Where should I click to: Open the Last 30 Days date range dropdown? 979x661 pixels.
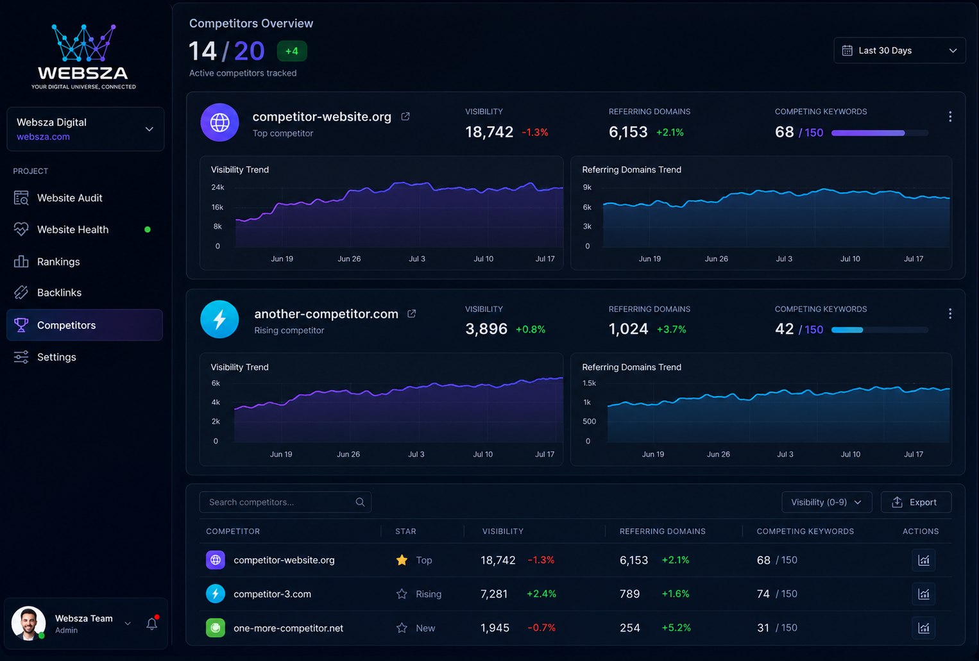coord(899,51)
